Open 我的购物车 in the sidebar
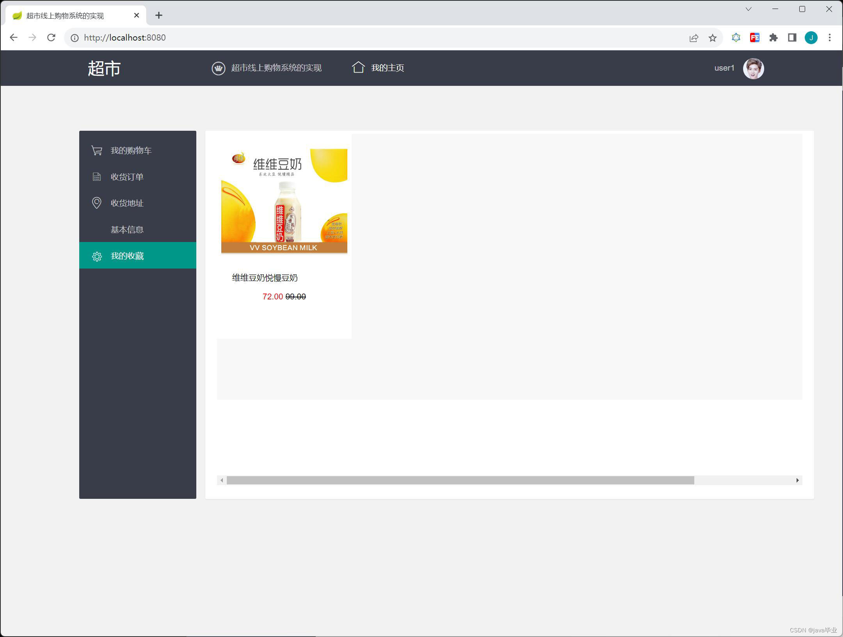The image size is (843, 637). pyautogui.click(x=138, y=151)
